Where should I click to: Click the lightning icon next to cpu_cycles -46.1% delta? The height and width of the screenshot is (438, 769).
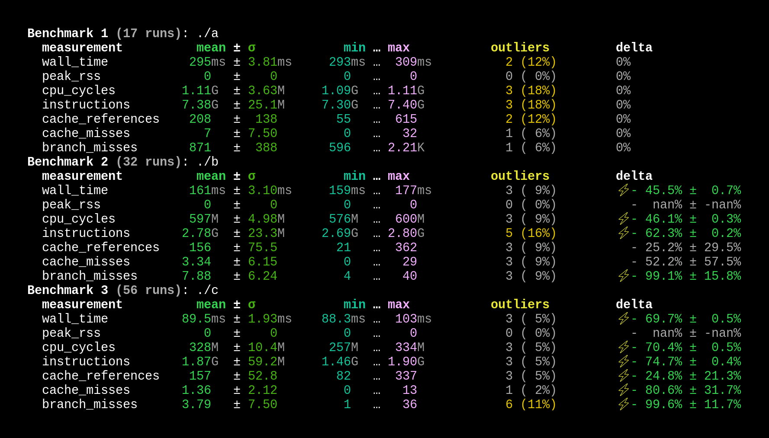click(x=624, y=219)
